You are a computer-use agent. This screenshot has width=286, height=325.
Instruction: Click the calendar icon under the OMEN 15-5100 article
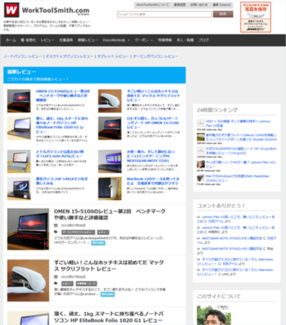(56, 225)
